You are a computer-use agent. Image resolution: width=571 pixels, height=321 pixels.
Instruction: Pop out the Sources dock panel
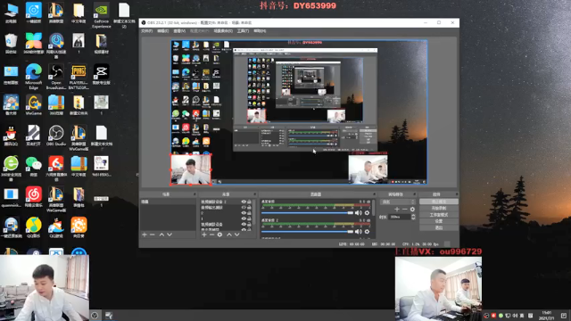click(x=254, y=194)
